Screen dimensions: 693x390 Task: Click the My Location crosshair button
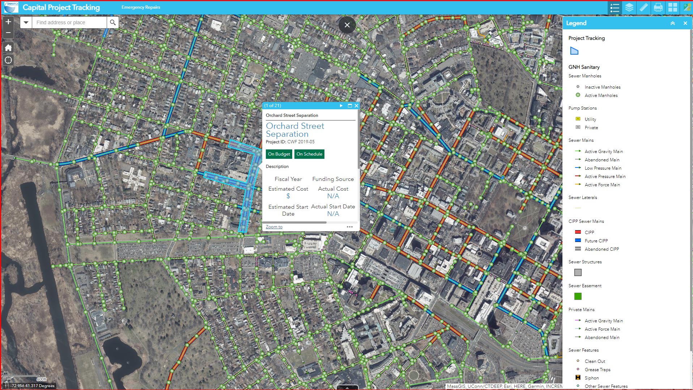coord(8,60)
